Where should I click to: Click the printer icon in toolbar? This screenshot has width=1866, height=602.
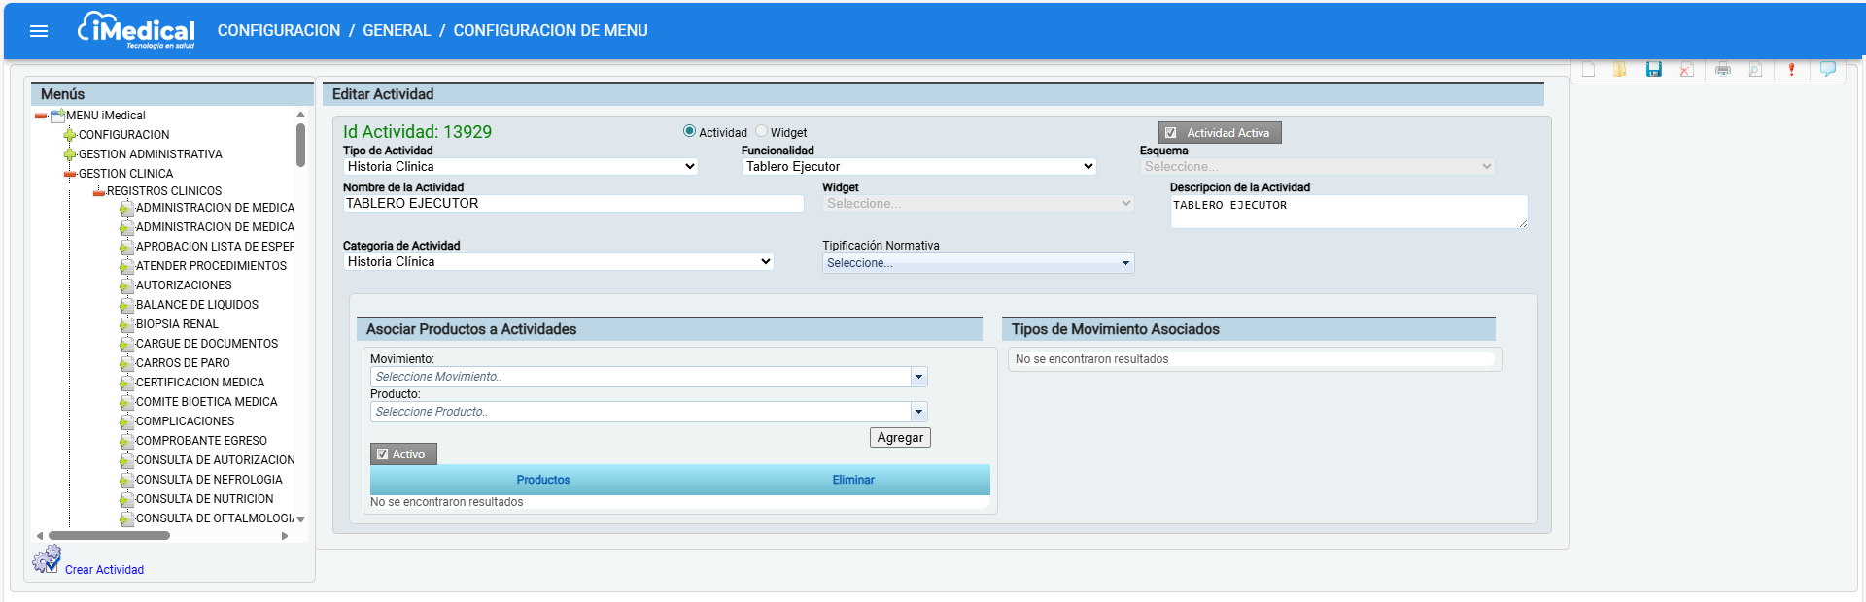(1723, 70)
